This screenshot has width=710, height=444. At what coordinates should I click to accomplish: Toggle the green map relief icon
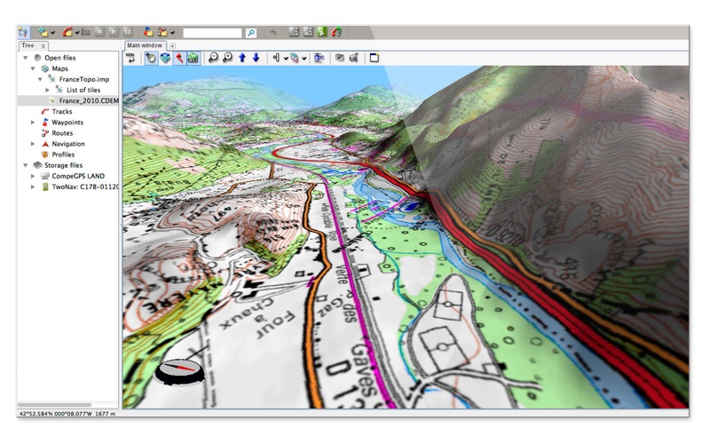[193, 58]
